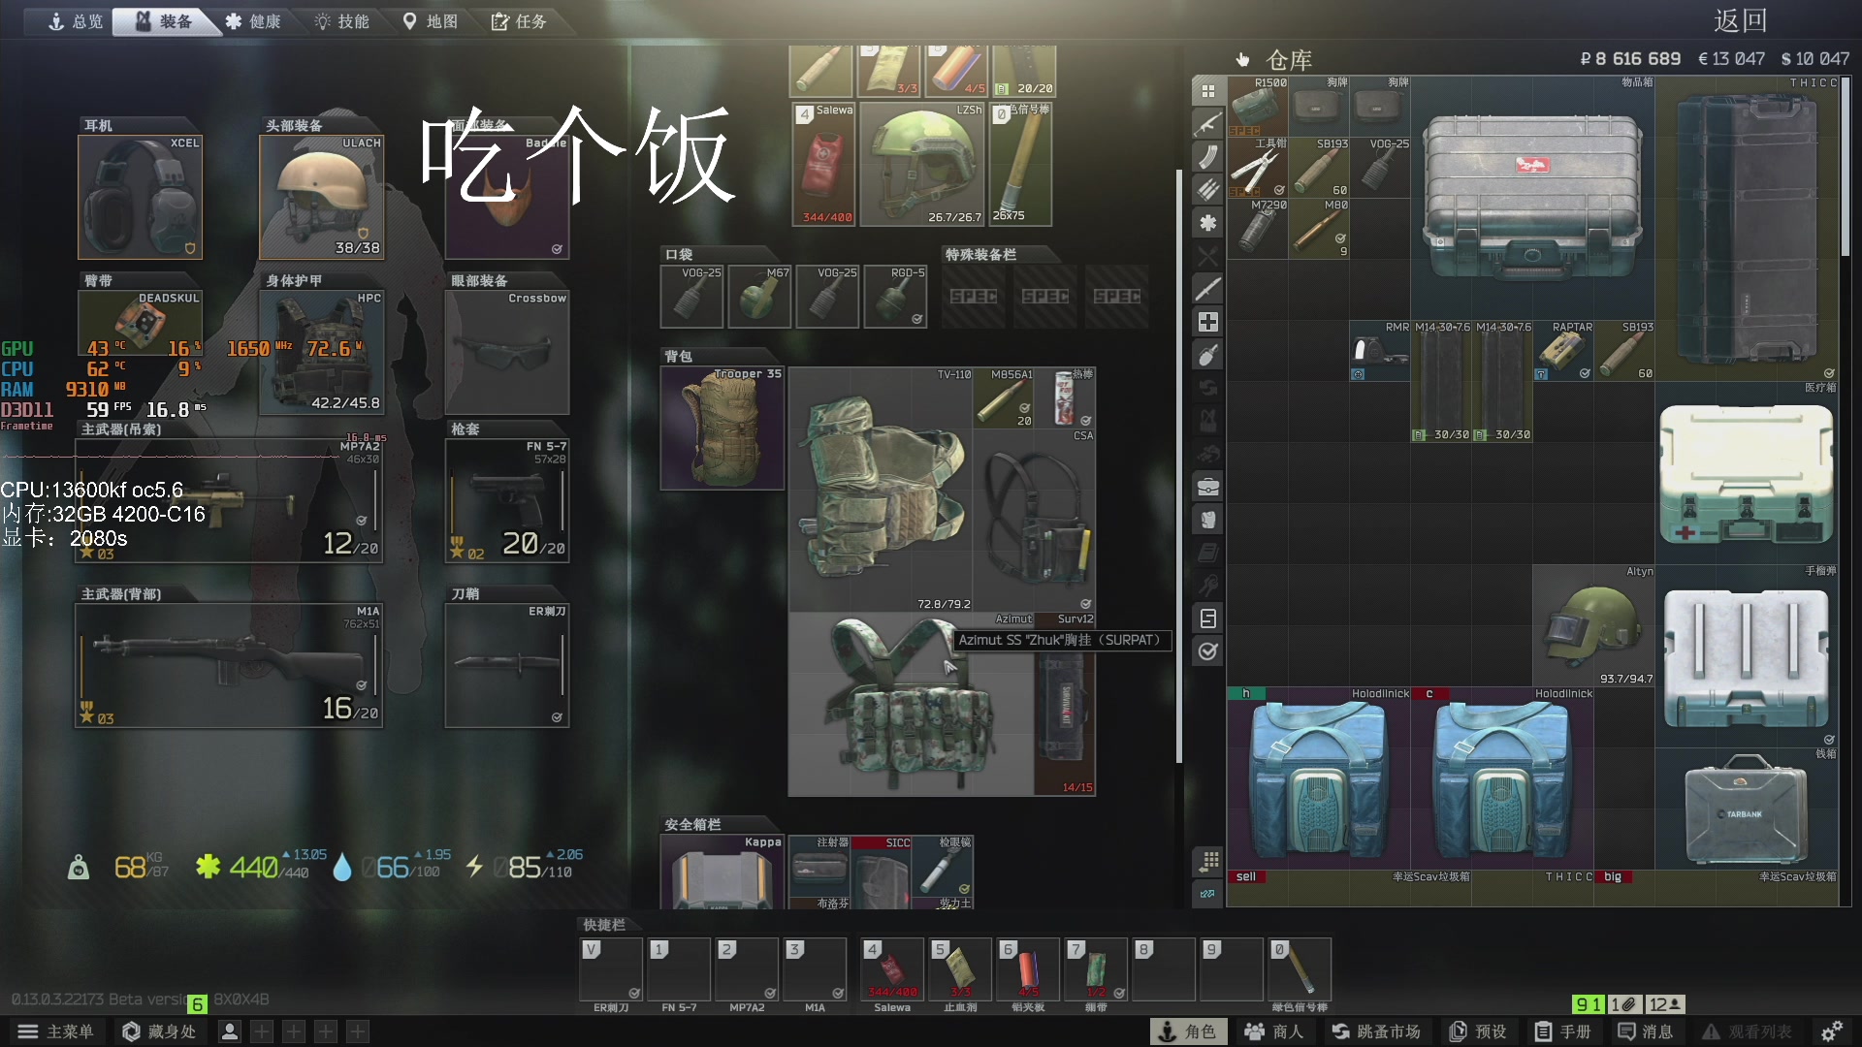Select FN 5-7 pistol in holster

coord(507,501)
